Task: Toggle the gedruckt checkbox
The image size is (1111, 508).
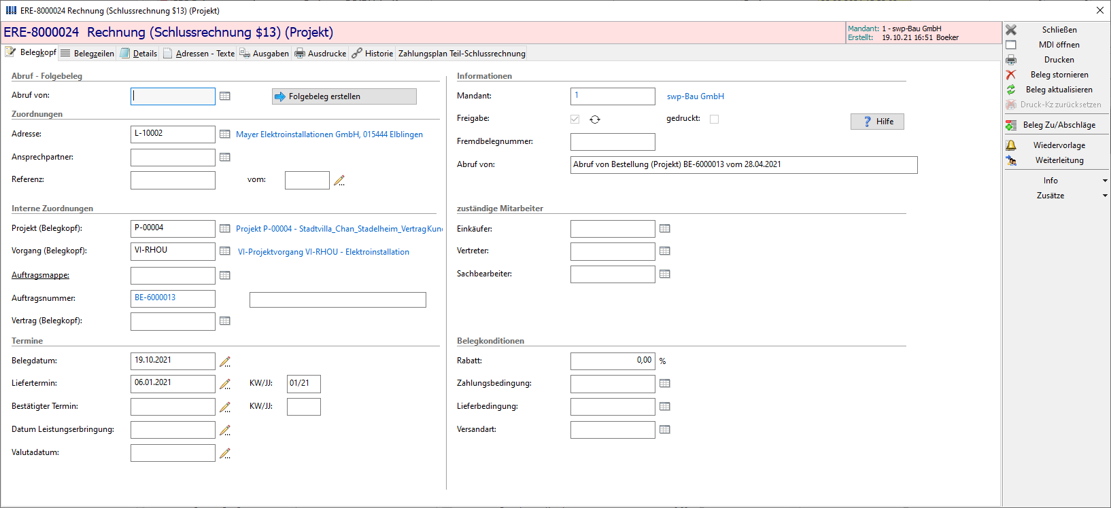Action: tap(714, 119)
